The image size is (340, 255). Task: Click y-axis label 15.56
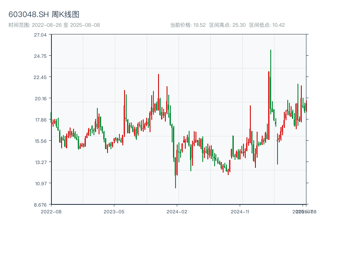[41, 141]
